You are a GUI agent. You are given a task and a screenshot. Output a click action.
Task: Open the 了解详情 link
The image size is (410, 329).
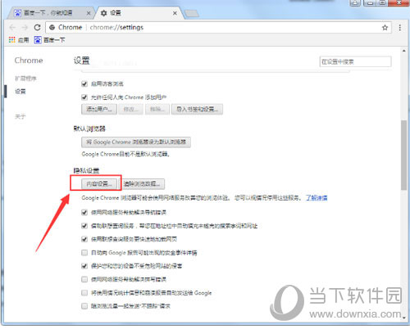pos(317,198)
